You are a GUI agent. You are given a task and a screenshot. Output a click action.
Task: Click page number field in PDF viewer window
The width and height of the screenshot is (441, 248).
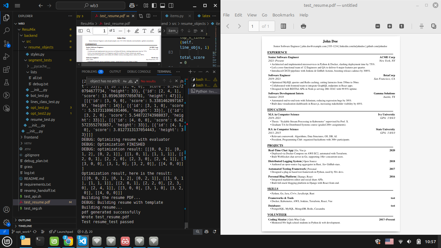point(253,26)
